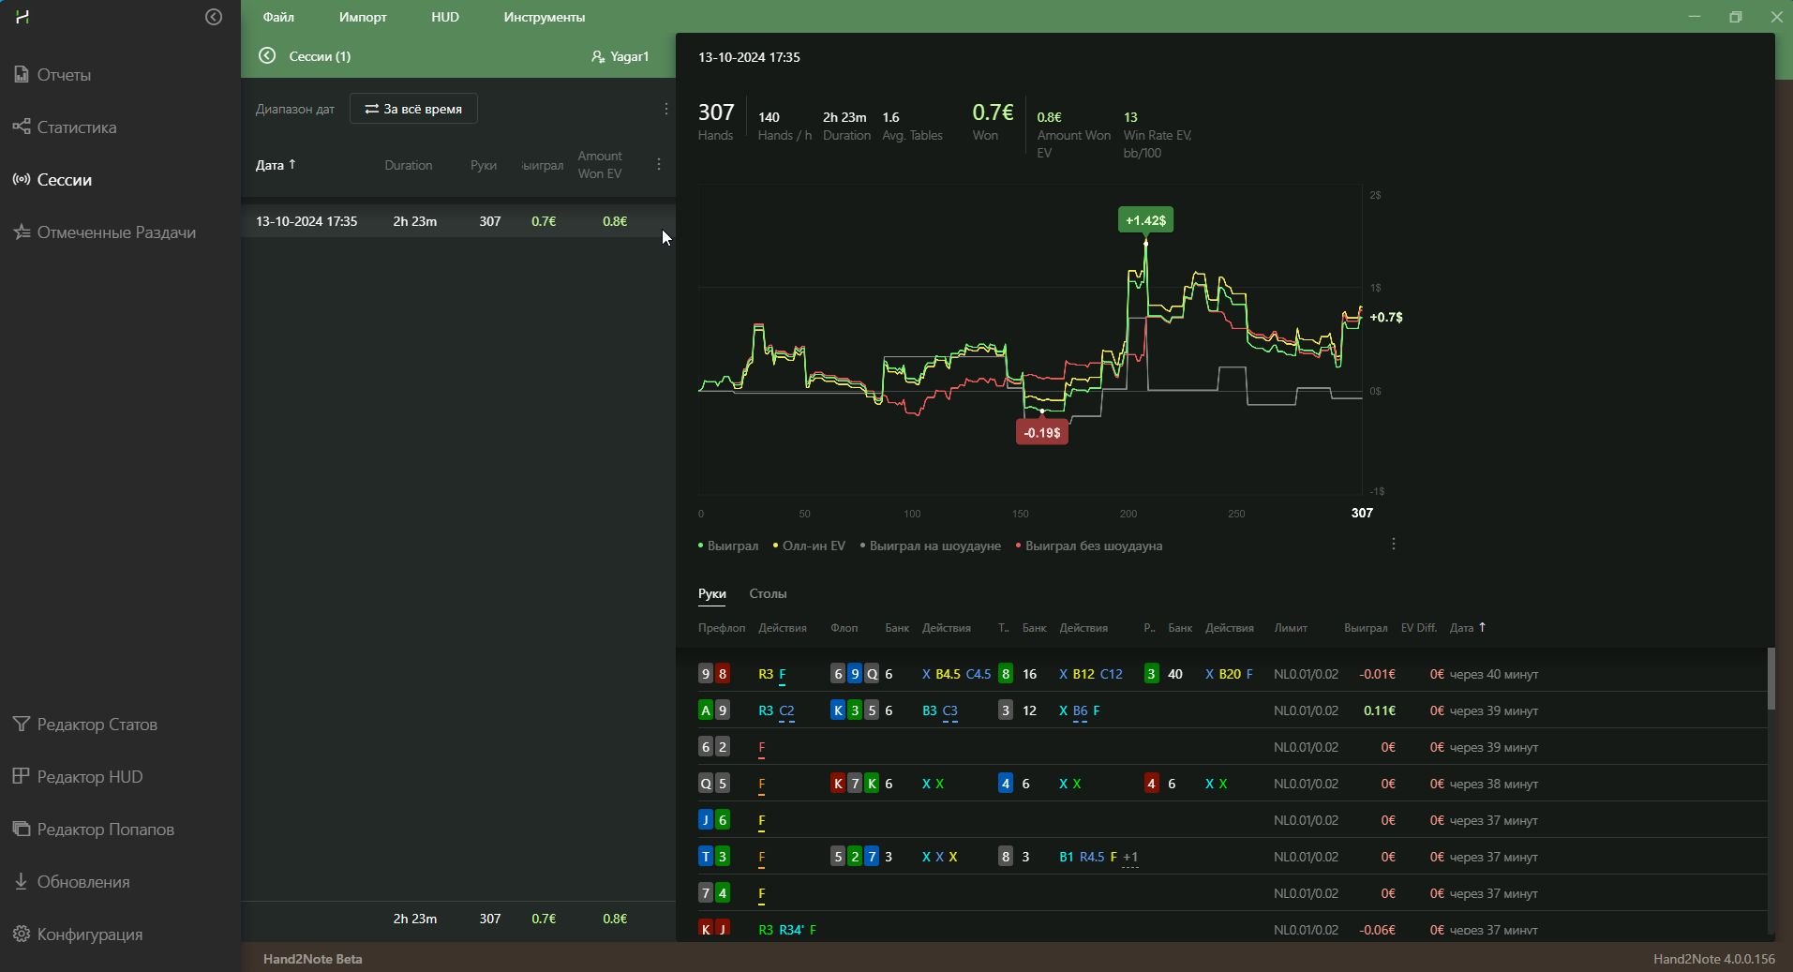Click the 0.7€ Won summary stat
1793x972 pixels.
pyautogui.click(x=993, y=122)
